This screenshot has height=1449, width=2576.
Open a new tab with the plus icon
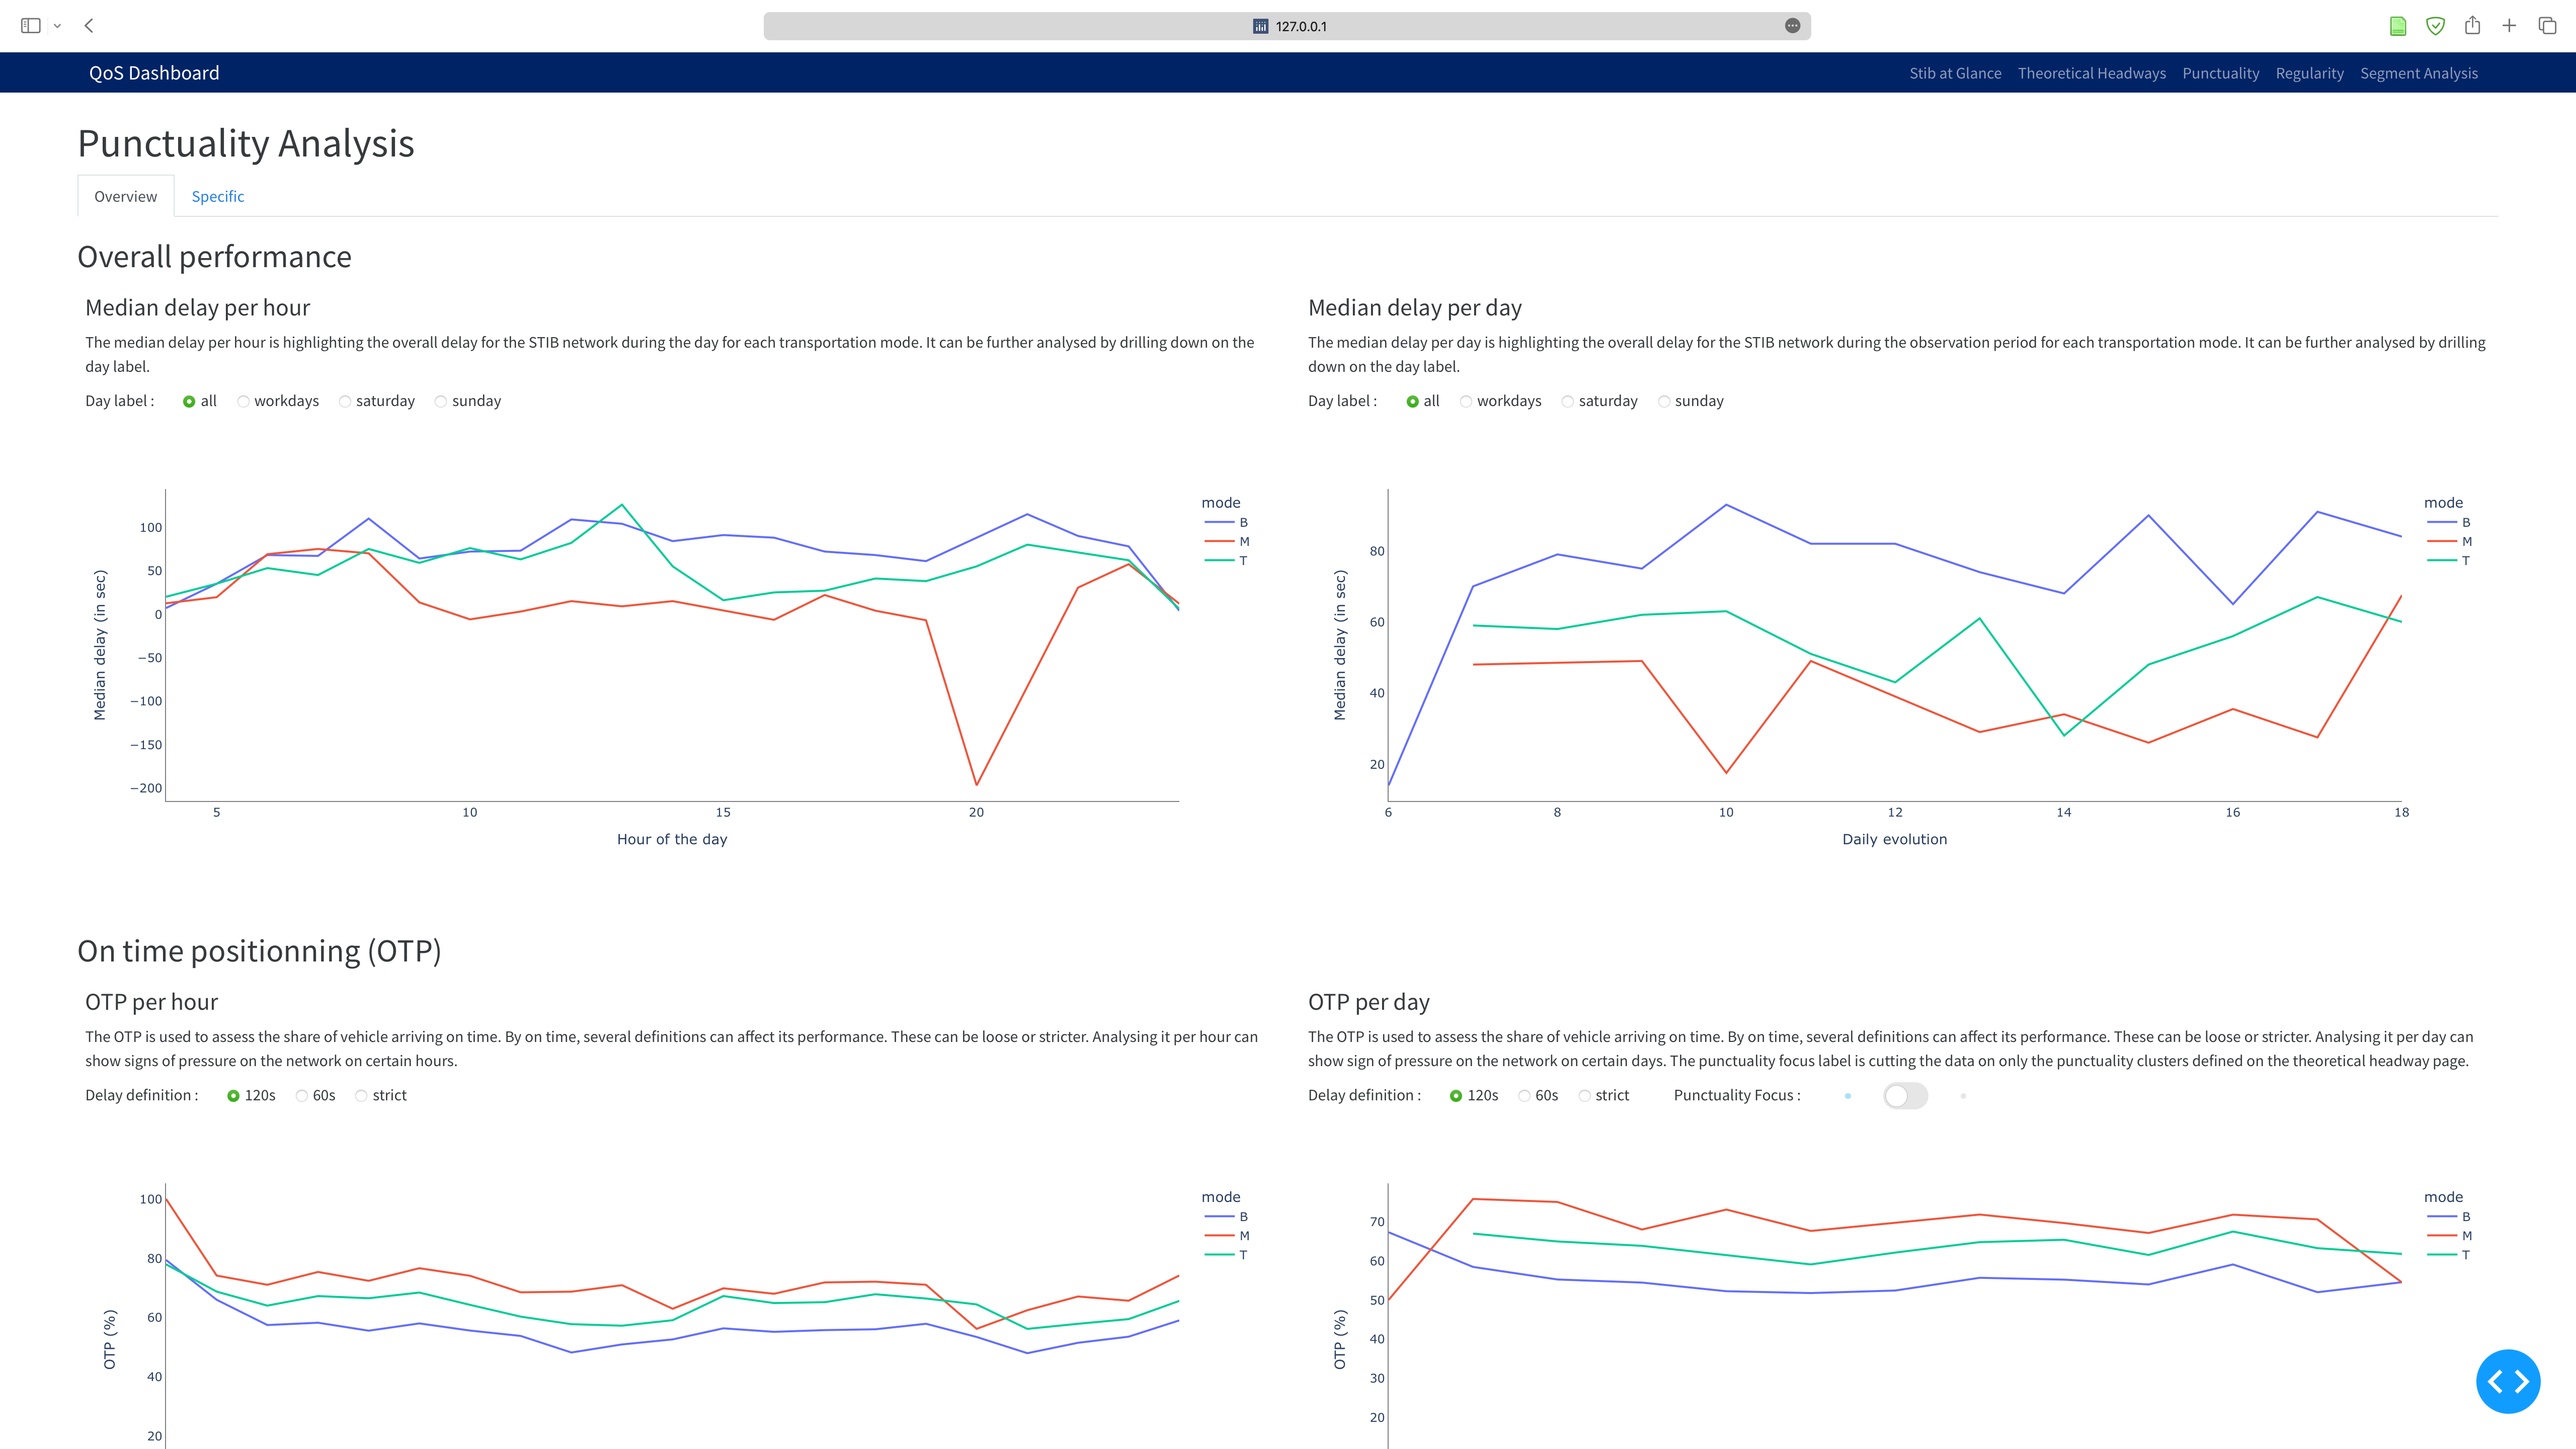click(2509, 26)
